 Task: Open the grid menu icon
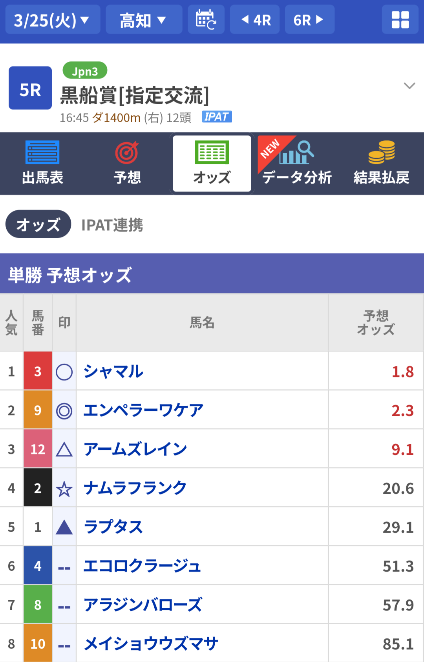pyautogui.click(x=400, y=20)
